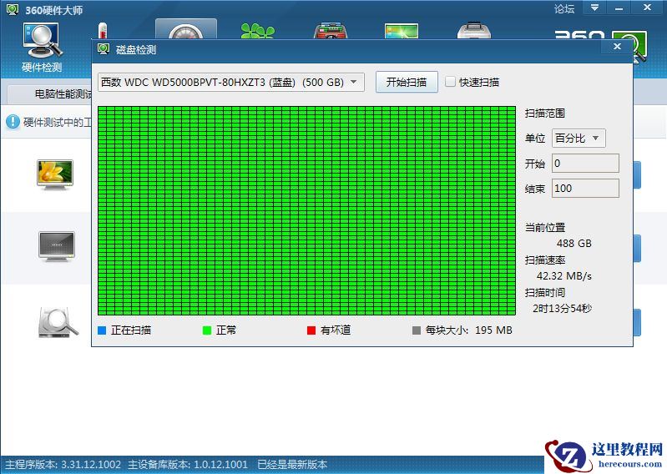
Task: Click the gray 每块大小 legend swatch
Action: [x=417, y=330]
